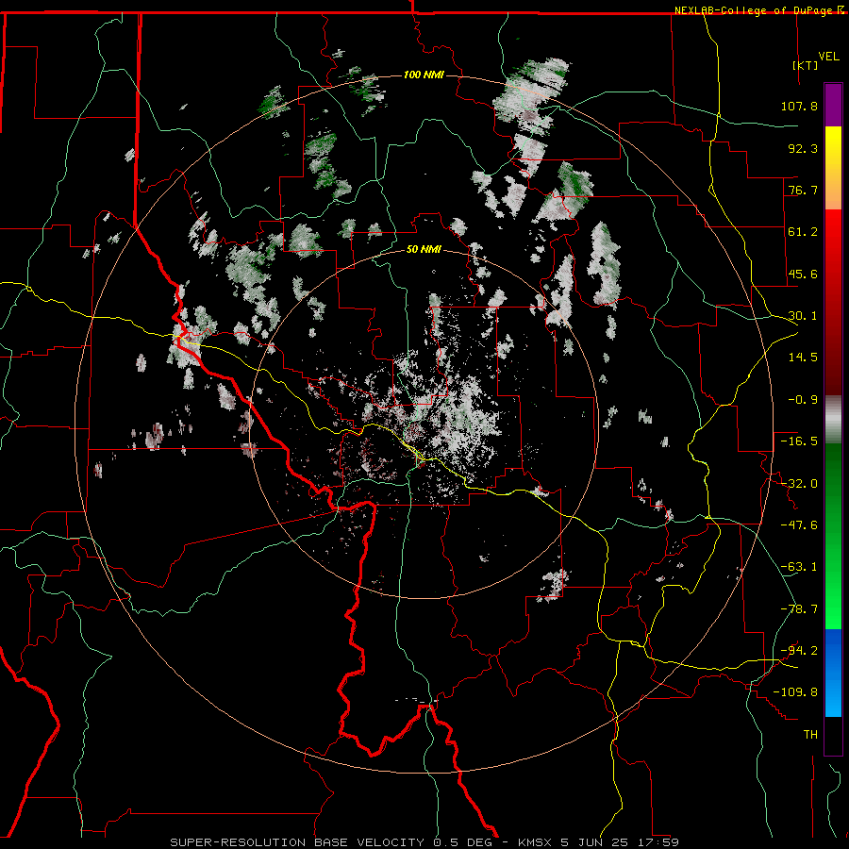The image size is (849, 849).
Task: Click the -32.0 legend value
Action: pyautogui.click(x=799, y=484)
